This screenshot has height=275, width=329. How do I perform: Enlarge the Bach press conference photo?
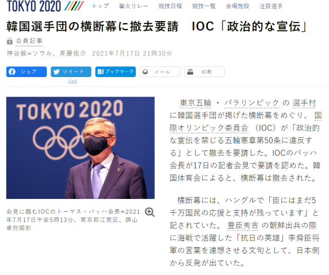pyautogui.click(x=80, y=148)
